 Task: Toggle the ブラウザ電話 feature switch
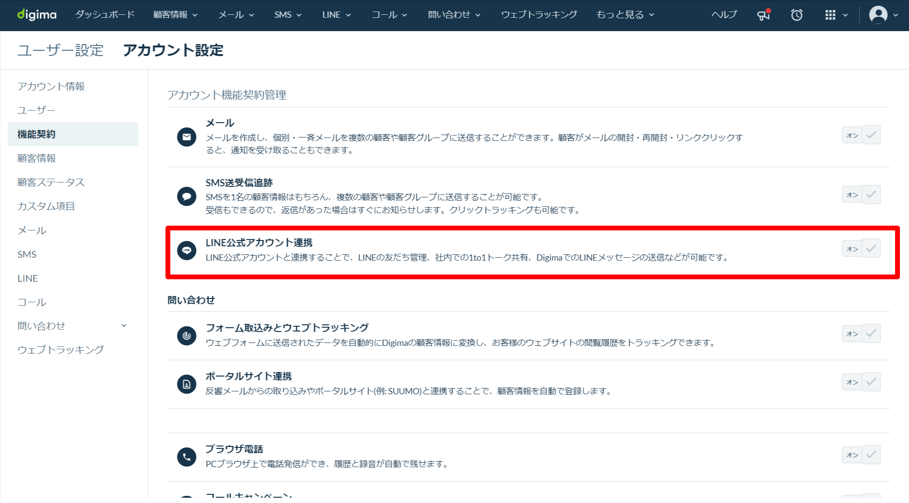click(x=861, y=455)
